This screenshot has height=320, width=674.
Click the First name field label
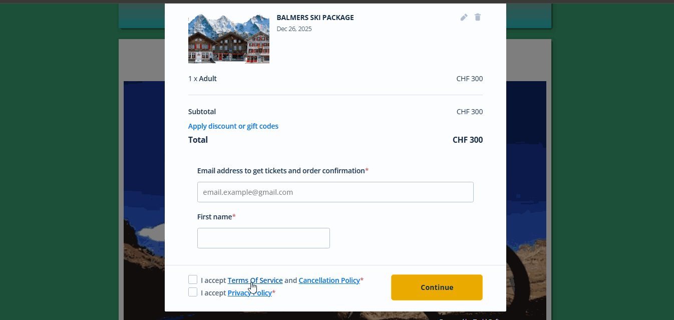(214, 217)
